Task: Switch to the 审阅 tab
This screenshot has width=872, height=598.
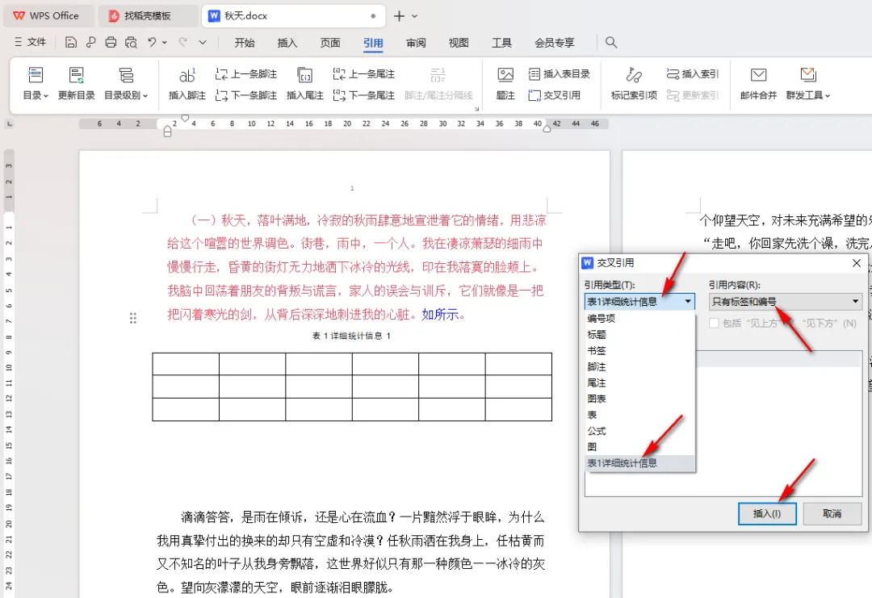Action: [x=416, y=43]
